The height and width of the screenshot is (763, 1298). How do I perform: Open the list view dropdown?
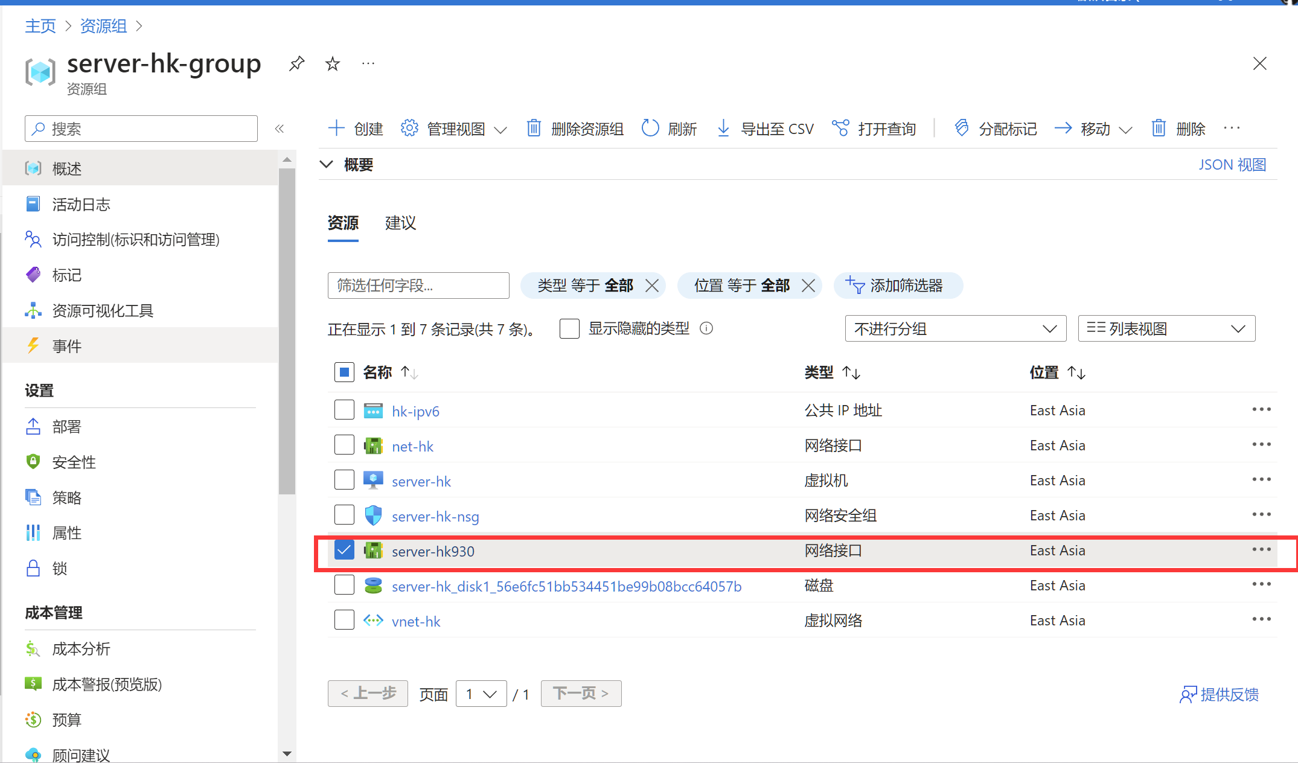[1166, 329]
